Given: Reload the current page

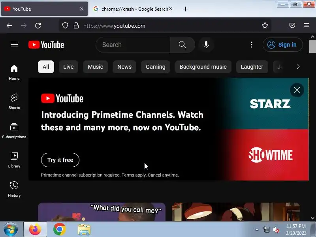Looking at the screenshot, I should point(38,26).
